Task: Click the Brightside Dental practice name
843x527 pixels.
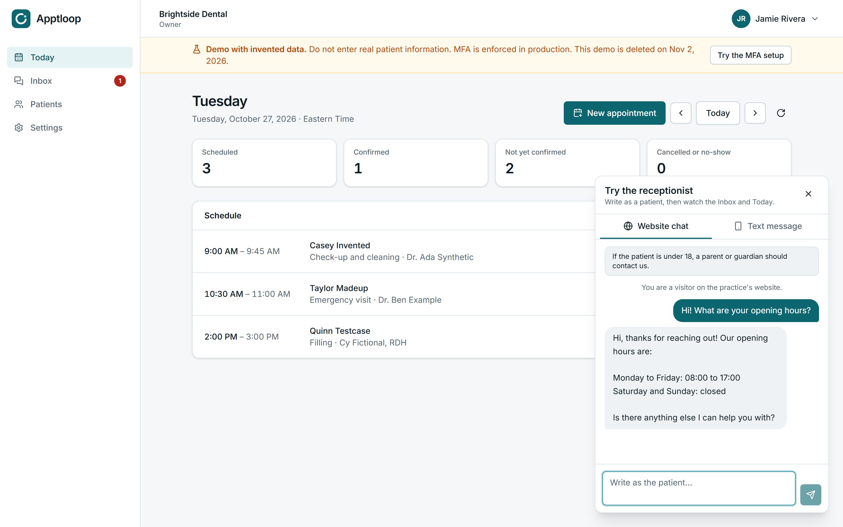Action: pos(193,14)
